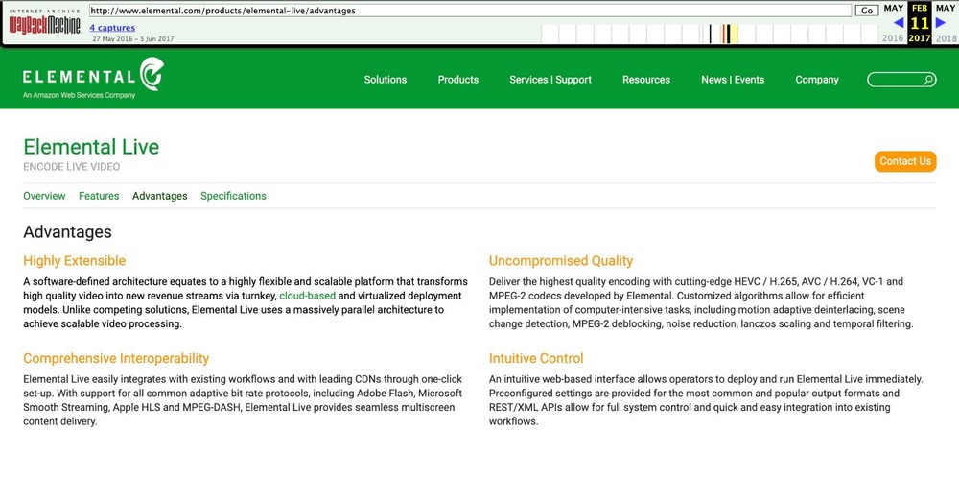The image size is (959, 478).
Task: Open the News | Events menu
Action: pyautogui.click(x=733, y=80)
